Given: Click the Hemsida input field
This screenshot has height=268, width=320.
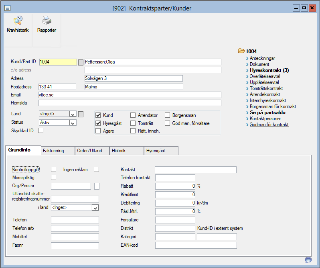Looking at the screenshot, I should [x=130, y=103].
